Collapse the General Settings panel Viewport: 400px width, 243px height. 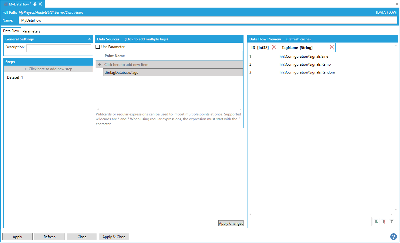coord(89,39)
